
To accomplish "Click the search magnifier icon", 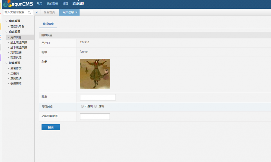I will [29, 12].
